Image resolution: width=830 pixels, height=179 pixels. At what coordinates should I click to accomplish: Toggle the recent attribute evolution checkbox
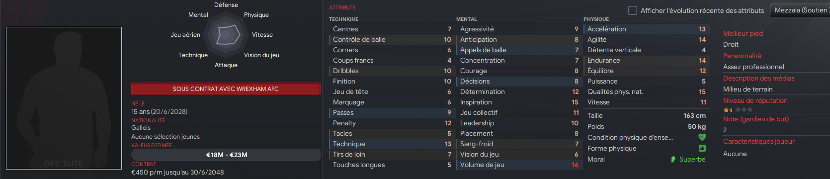(x=633, y=10)
